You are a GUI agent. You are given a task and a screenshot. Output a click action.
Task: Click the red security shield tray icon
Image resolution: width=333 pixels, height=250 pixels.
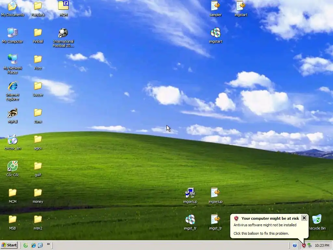[x=304, y=246]
